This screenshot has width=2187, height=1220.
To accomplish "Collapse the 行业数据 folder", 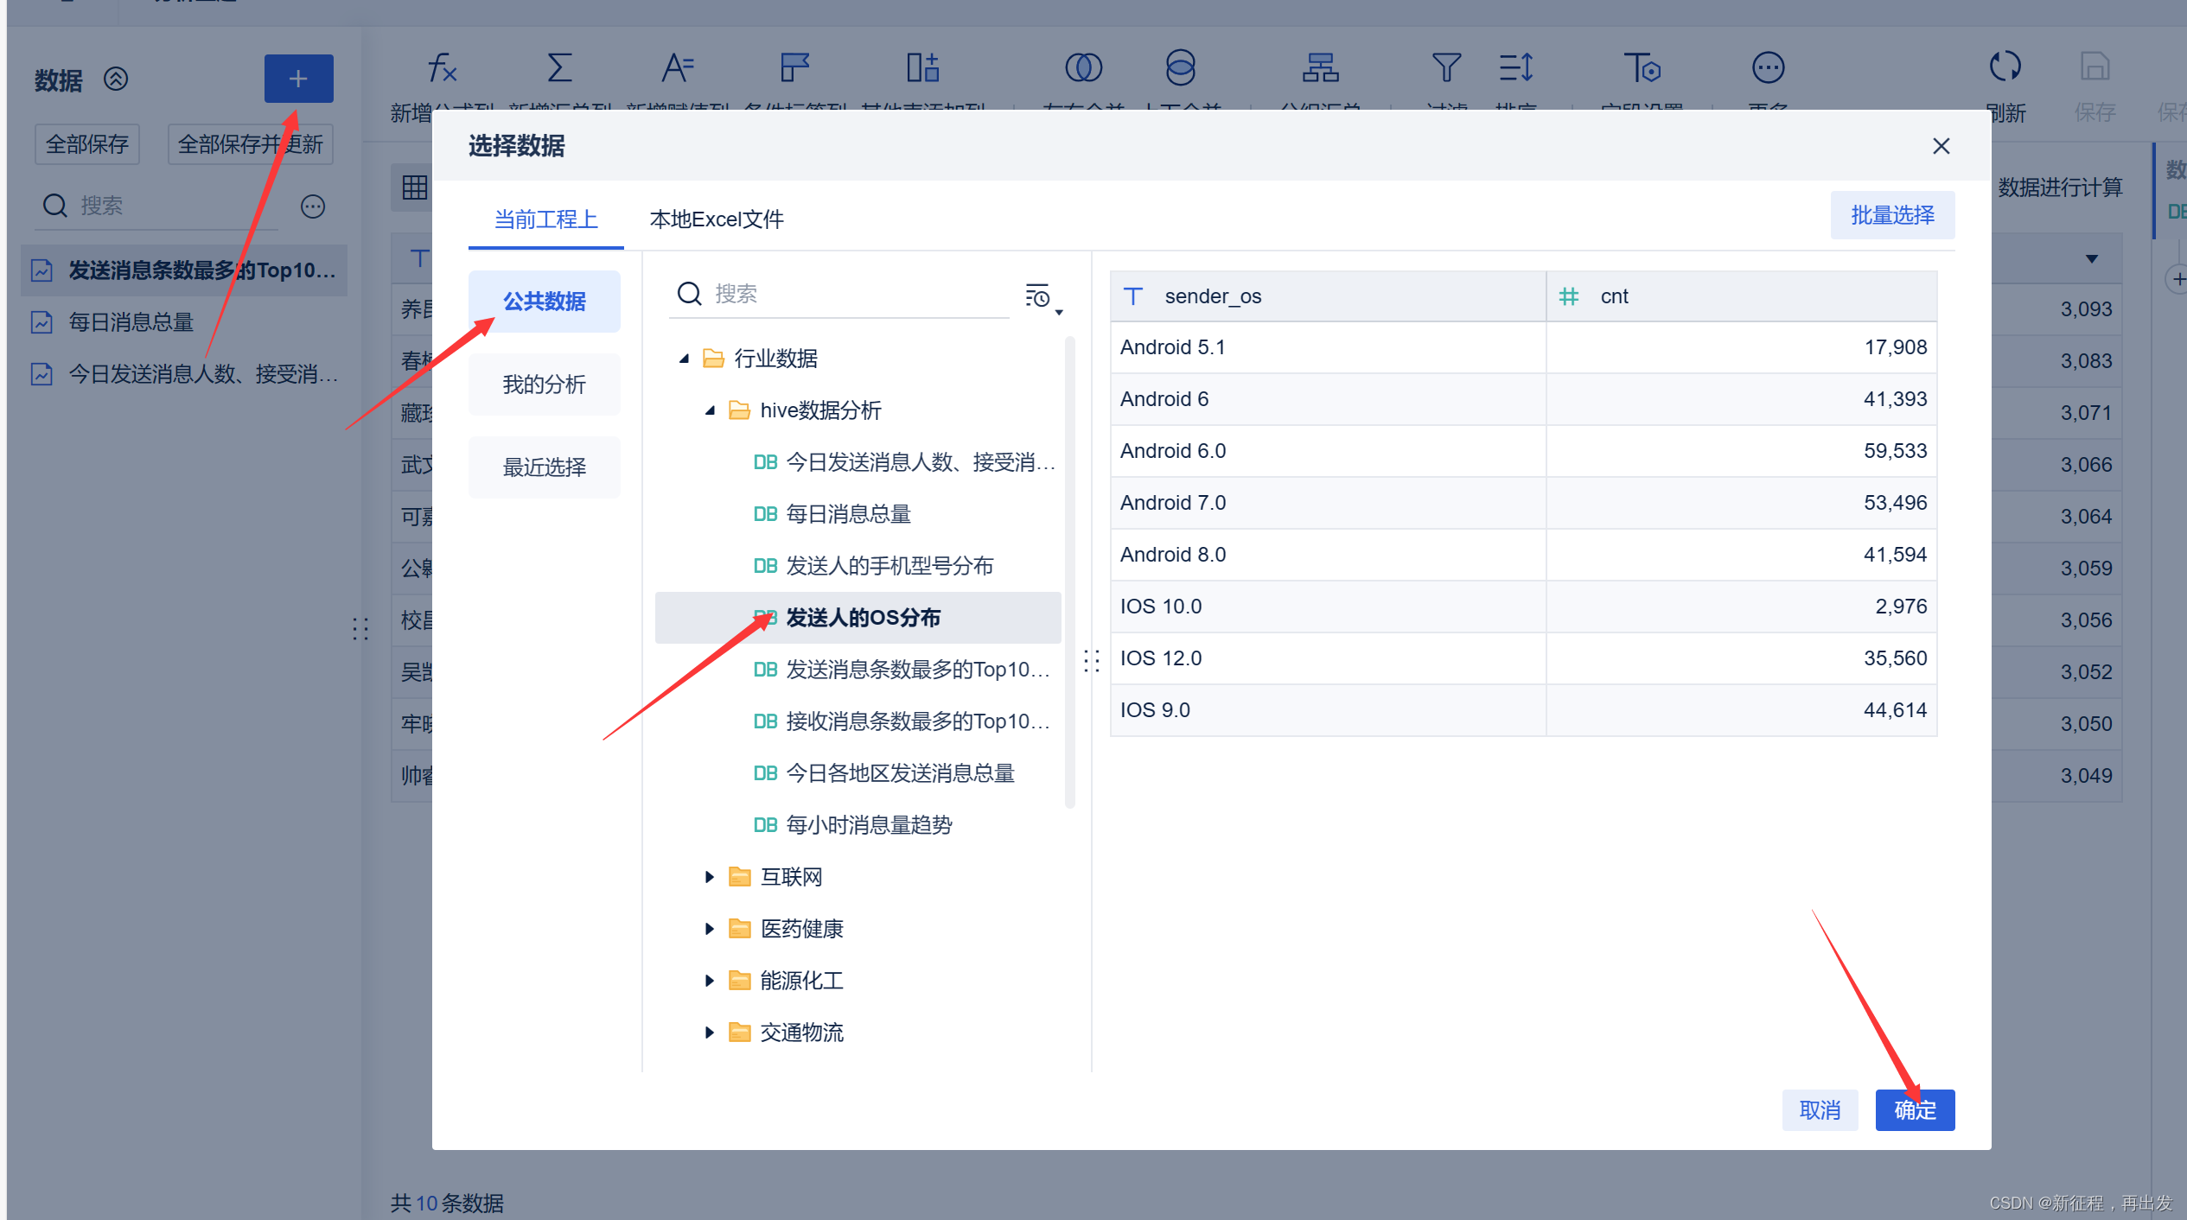I will click(685, 359).
